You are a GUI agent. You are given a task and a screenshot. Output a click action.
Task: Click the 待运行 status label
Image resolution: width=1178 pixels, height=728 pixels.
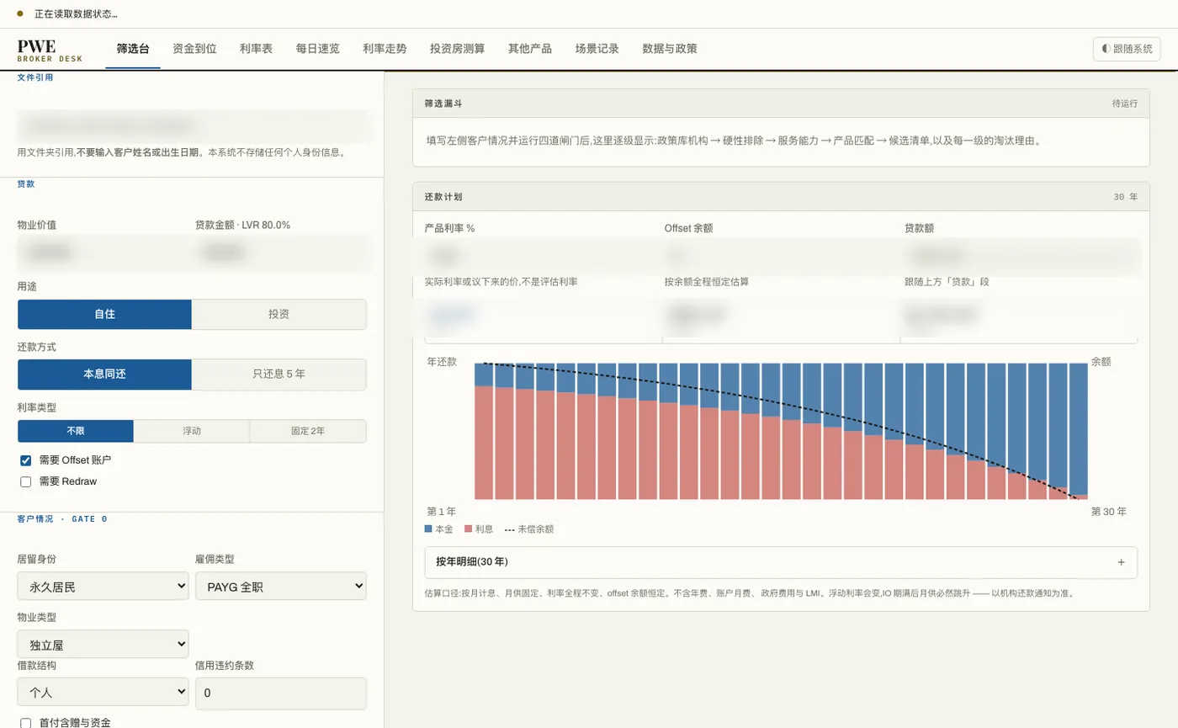coord(1125,104)
